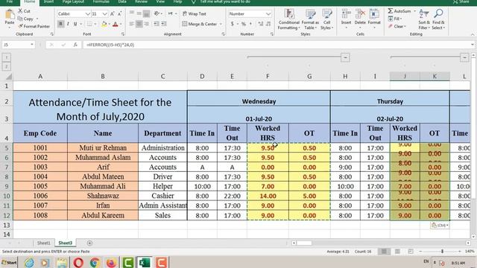Click the Insert cells icon
Screen dimensions: 477x268
tap(346, 14)
